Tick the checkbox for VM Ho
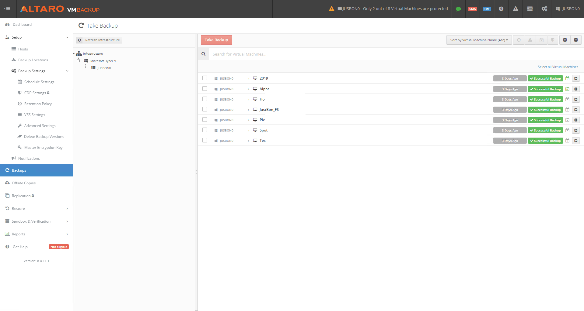This screenshot has height=311, width=584. [x=205, y=99]
